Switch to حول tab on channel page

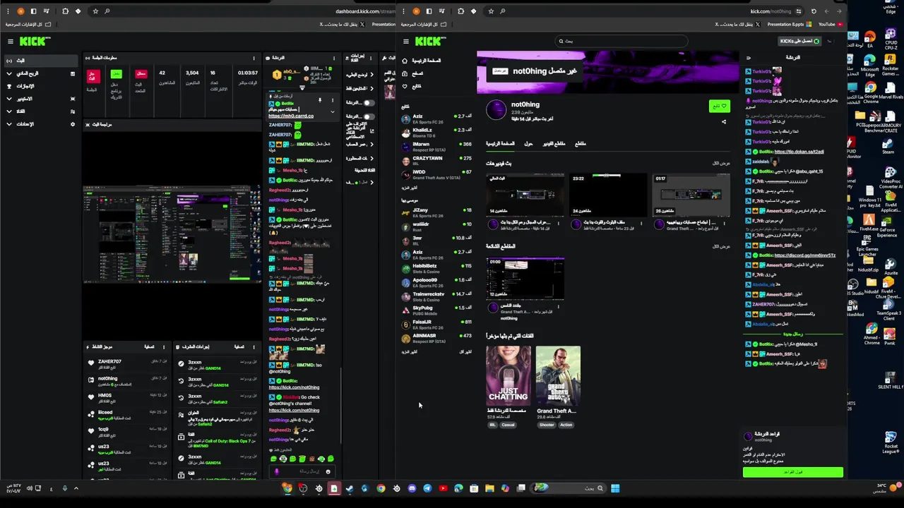click(x=528, y=144)
